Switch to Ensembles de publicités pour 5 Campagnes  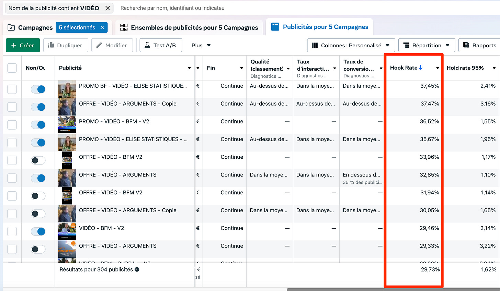[x=189, y=27]
